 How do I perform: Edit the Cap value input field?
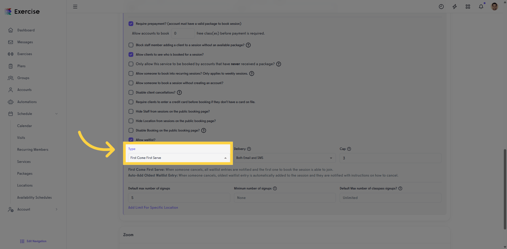[390, 158]
